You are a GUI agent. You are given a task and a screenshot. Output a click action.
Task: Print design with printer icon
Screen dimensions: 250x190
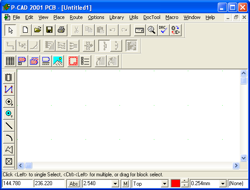click(x=61, y=30)
